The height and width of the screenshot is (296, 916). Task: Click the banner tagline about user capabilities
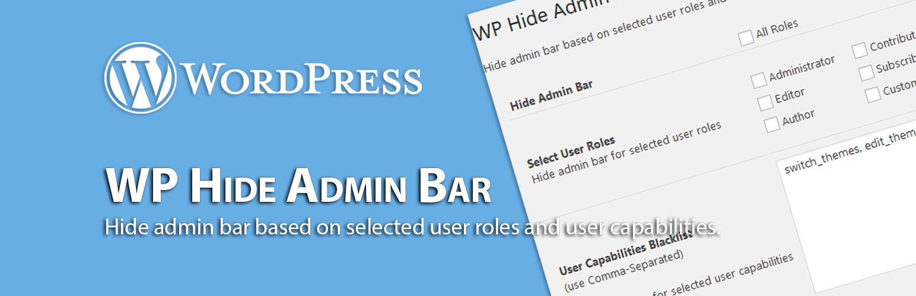click(412, 228)
